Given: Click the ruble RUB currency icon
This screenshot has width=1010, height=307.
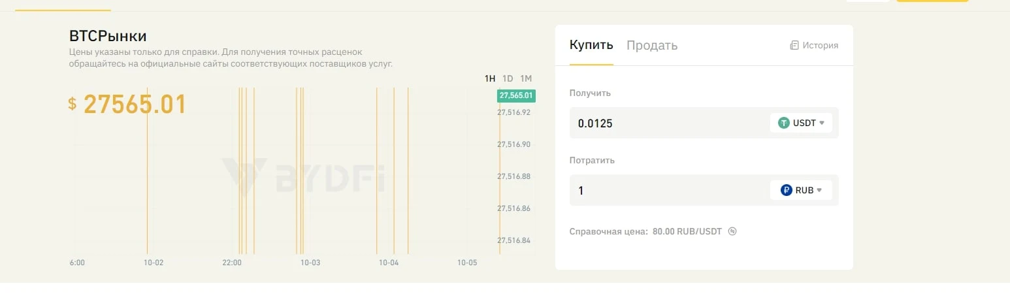Looking at the screenshot, I should [787, 190].
